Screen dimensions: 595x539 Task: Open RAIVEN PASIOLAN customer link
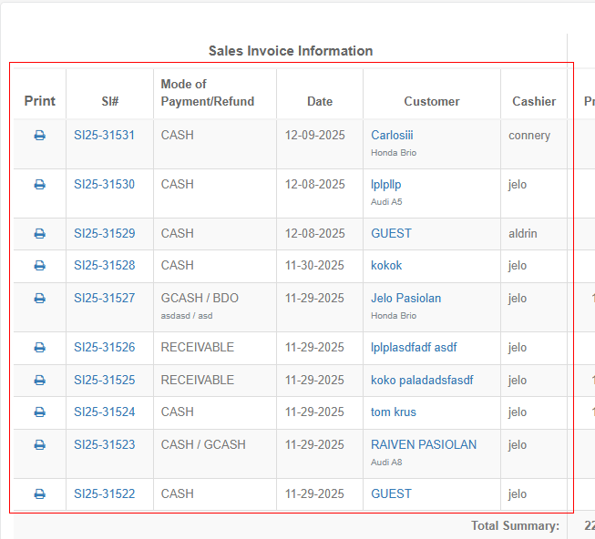point(423,445)
